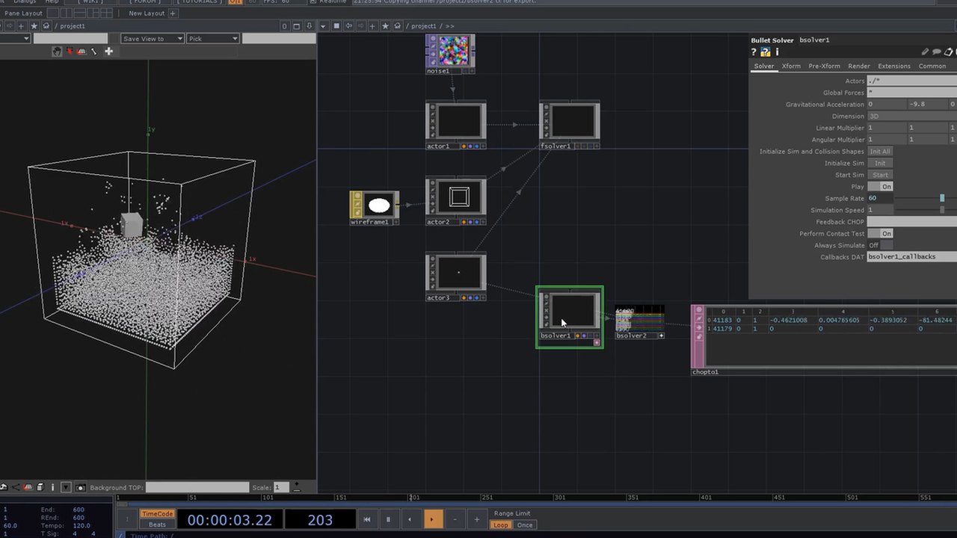
Task: Set range limit to Once
Action: [x=525, y=525]
